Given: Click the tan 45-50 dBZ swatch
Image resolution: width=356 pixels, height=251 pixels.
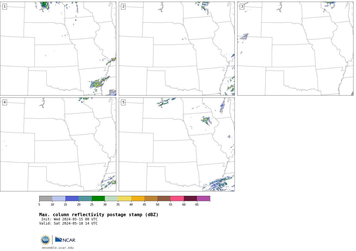Looking at the screenshot, I should pyautogui.click(x=151, y=199).
